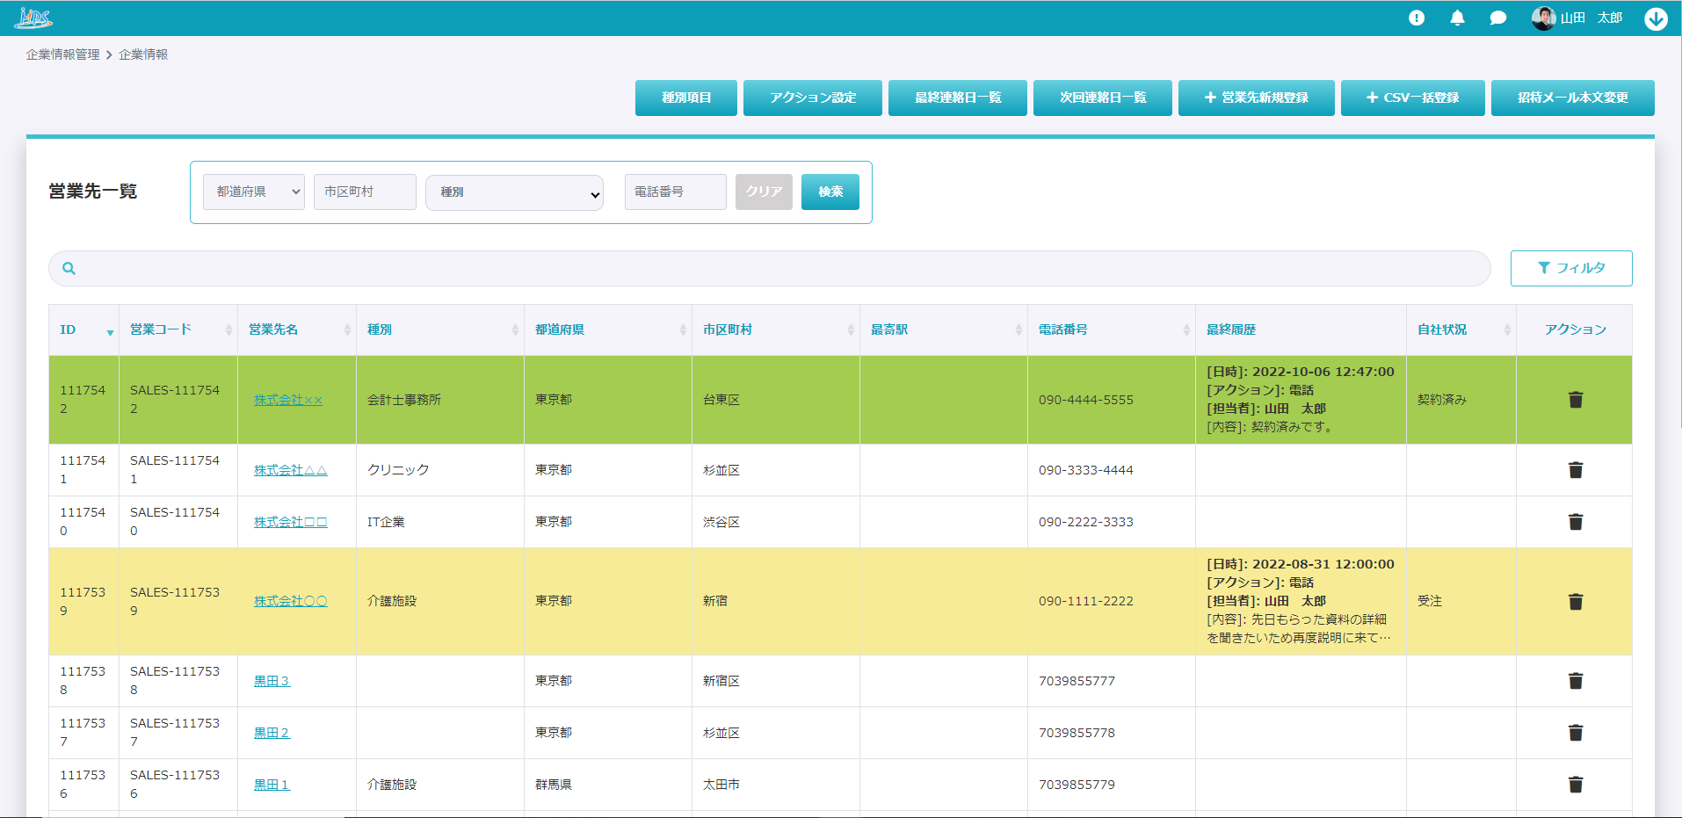Open the chat messages bubble icon
Viewport: 1682px width, 818px height.
click(1498, 18)
